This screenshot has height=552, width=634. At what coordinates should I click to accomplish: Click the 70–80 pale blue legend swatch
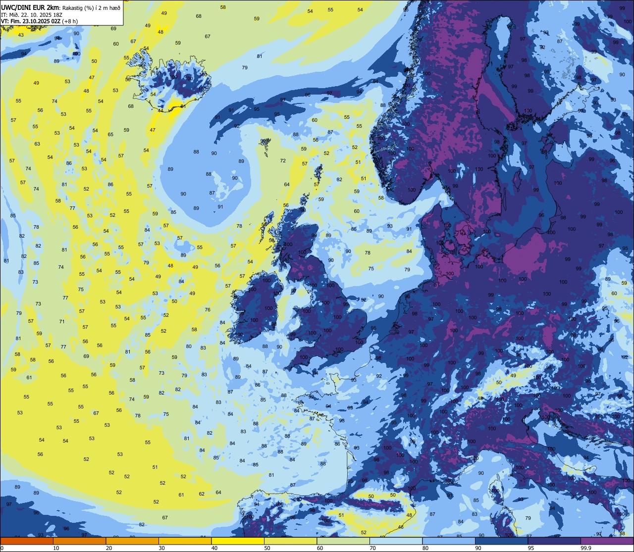396,541
